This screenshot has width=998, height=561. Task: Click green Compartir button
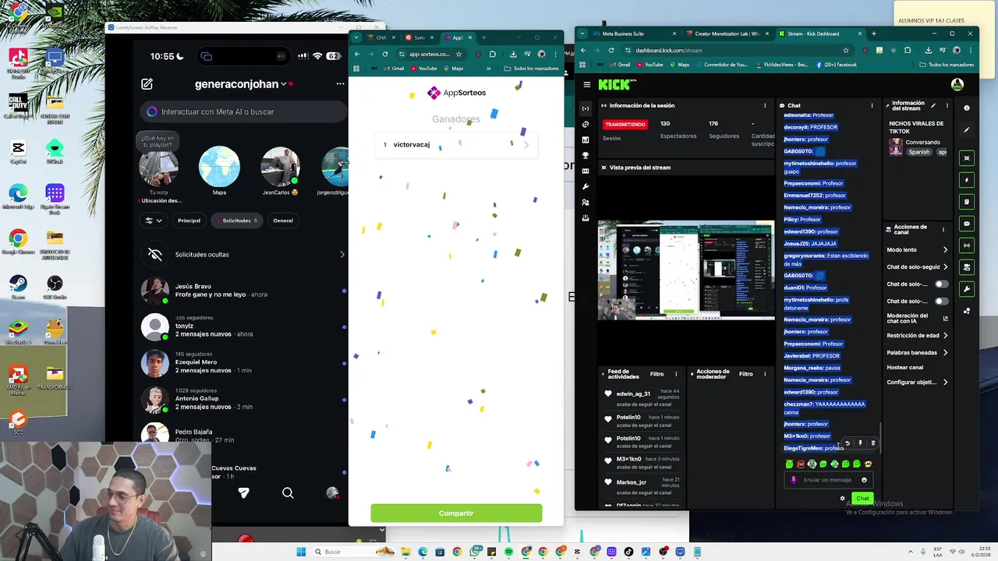click(456, 513)
